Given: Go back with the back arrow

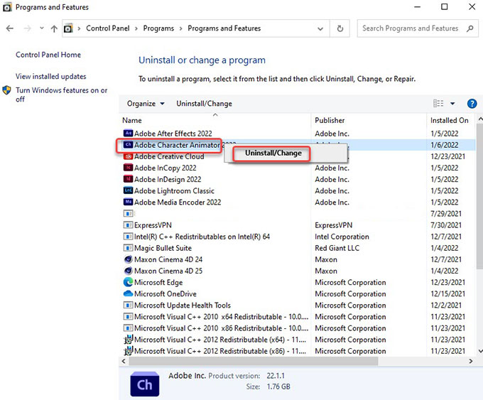Looking at the screenshot, I should pyautogui.click(x=10, y=28).
